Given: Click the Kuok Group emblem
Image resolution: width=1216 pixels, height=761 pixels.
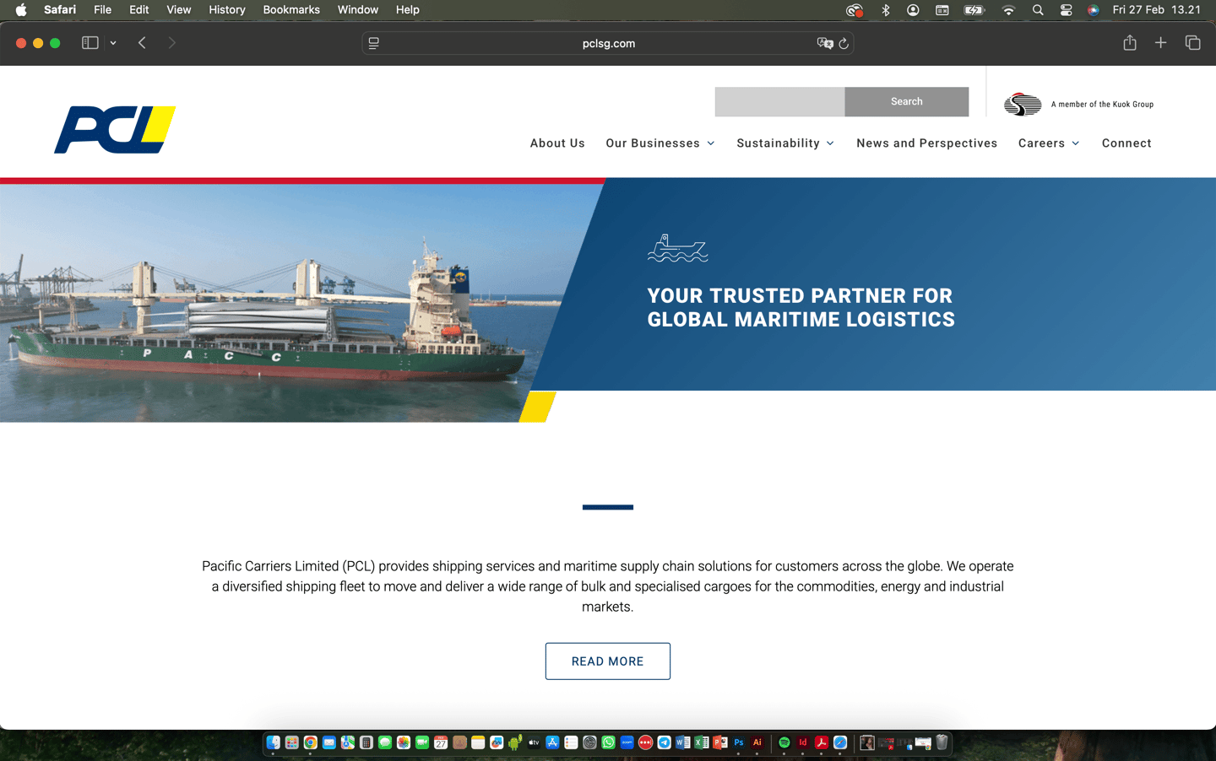Looking at the screenshot, I should [1023, 104].
